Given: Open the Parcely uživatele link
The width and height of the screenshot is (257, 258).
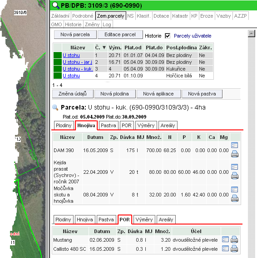Looking at the screenshot, I should pos(193,36).
